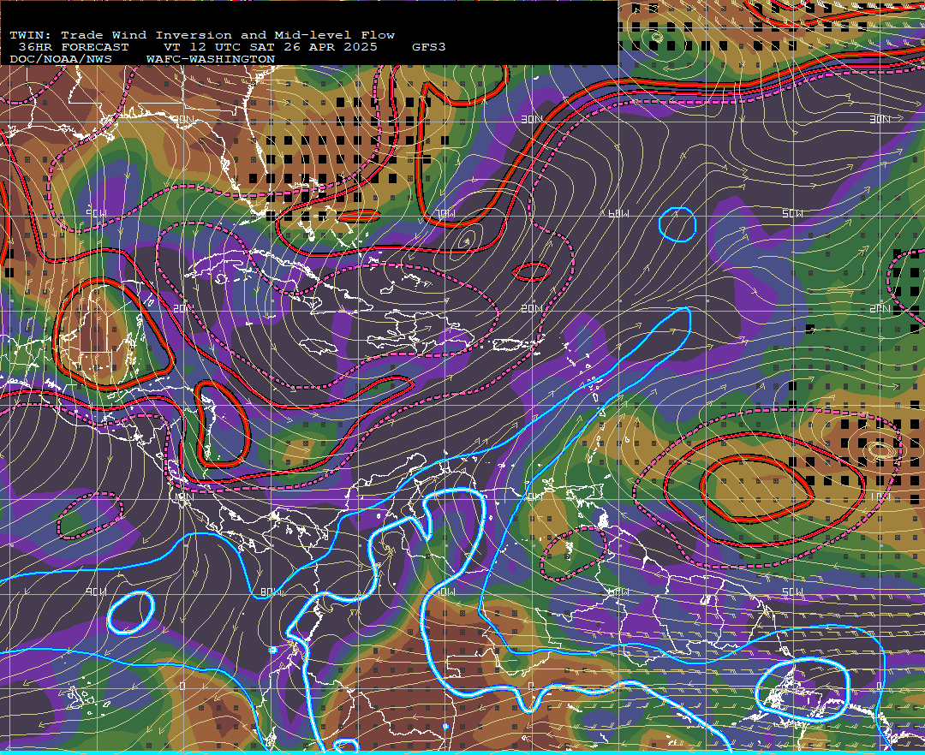This screenshot has height=755, width=925.
Task: Click the "TWIN: Trade Wind Inversion and Mid-level Flow" title
Action: click(x=202, y=35)
